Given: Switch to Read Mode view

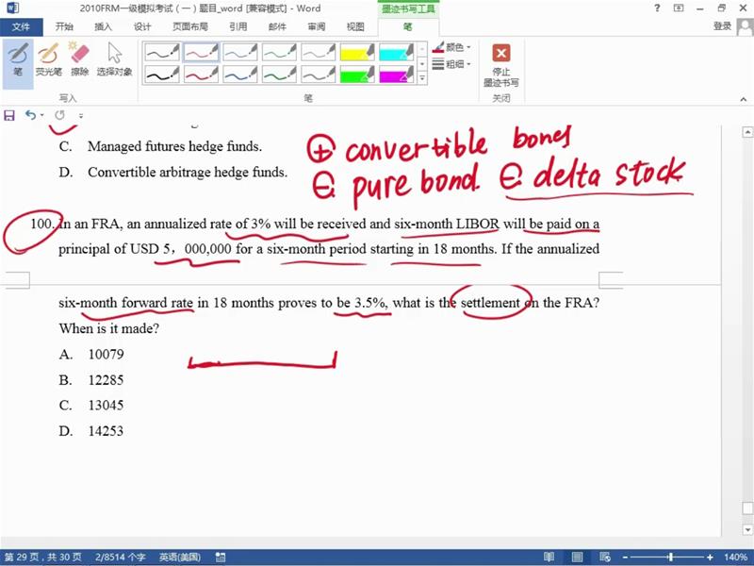Looking at the screenshot, I should pos(549,558).
